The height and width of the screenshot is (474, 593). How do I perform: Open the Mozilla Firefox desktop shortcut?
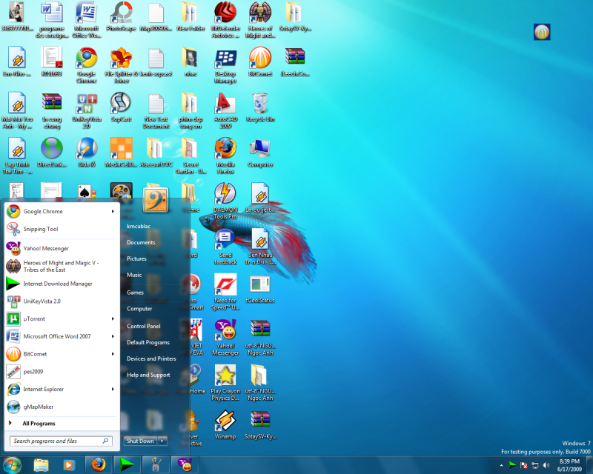225,150
